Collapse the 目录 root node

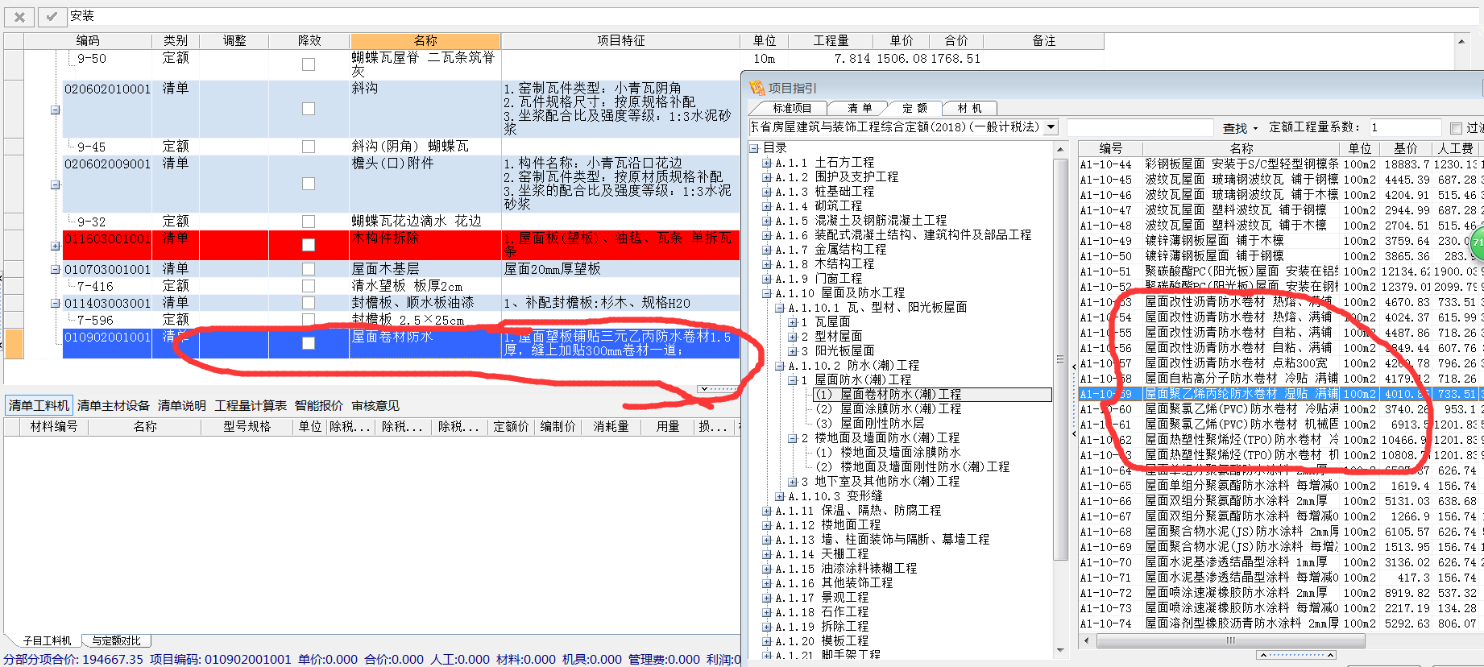(x=754, y=148)
